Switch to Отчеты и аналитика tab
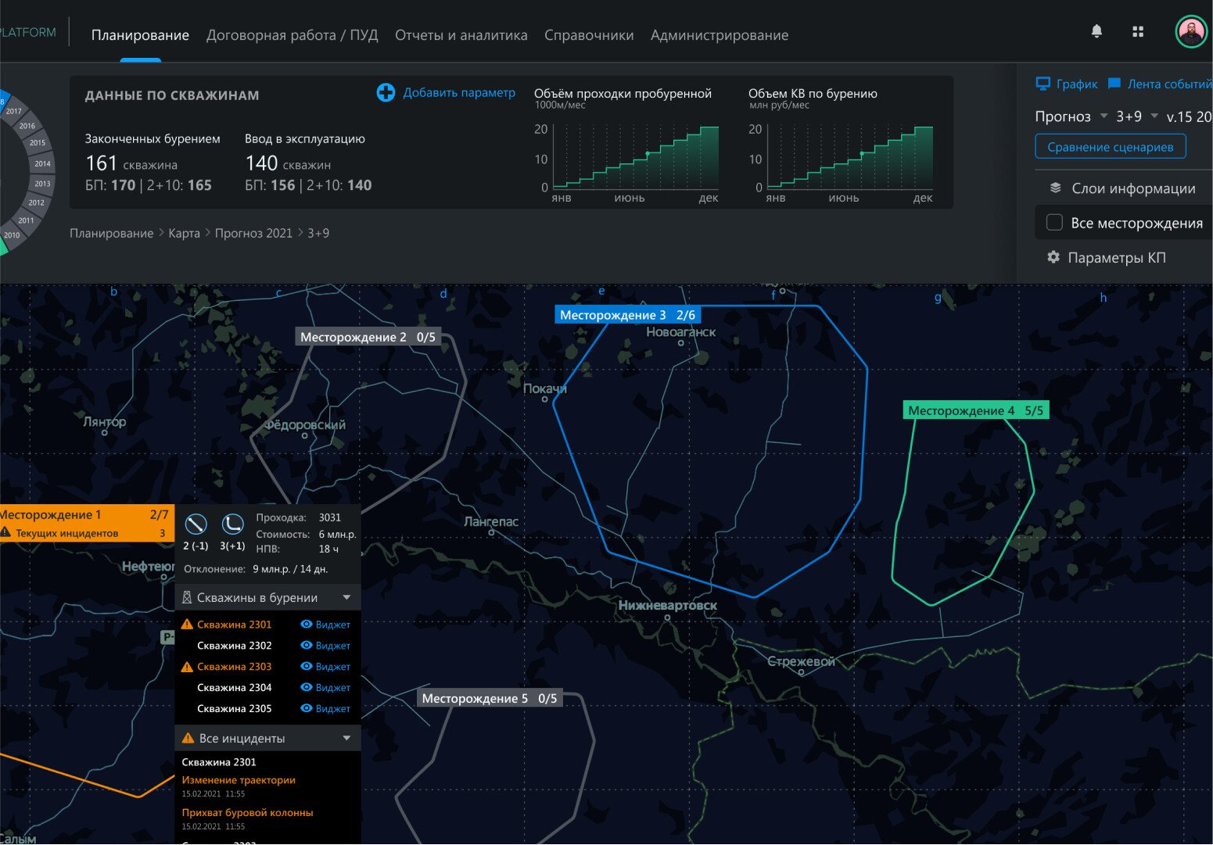The width and height of the screenshot is (1213, 845). pos(461,35)
